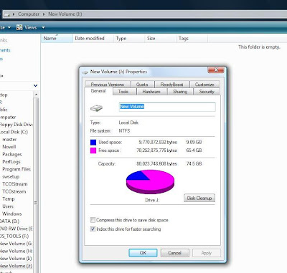This screenshot has width=287, height=273.
Task: Click New Volume (J:) in address bar
Action: pyautogui.click(x=65, y=14)
